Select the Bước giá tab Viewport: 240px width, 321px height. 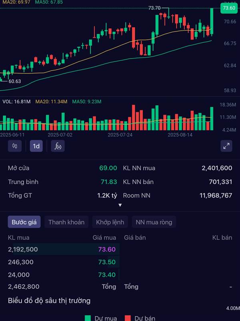coord(24,222)
